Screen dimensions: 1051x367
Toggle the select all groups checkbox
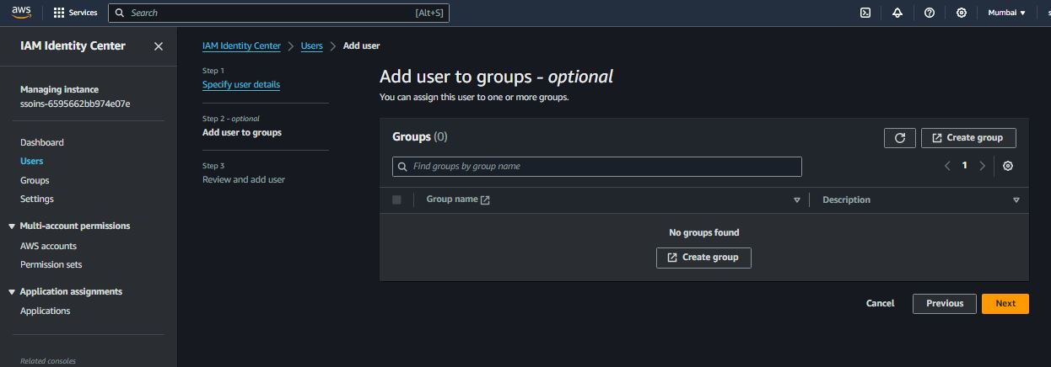click(x=397, y=199)
